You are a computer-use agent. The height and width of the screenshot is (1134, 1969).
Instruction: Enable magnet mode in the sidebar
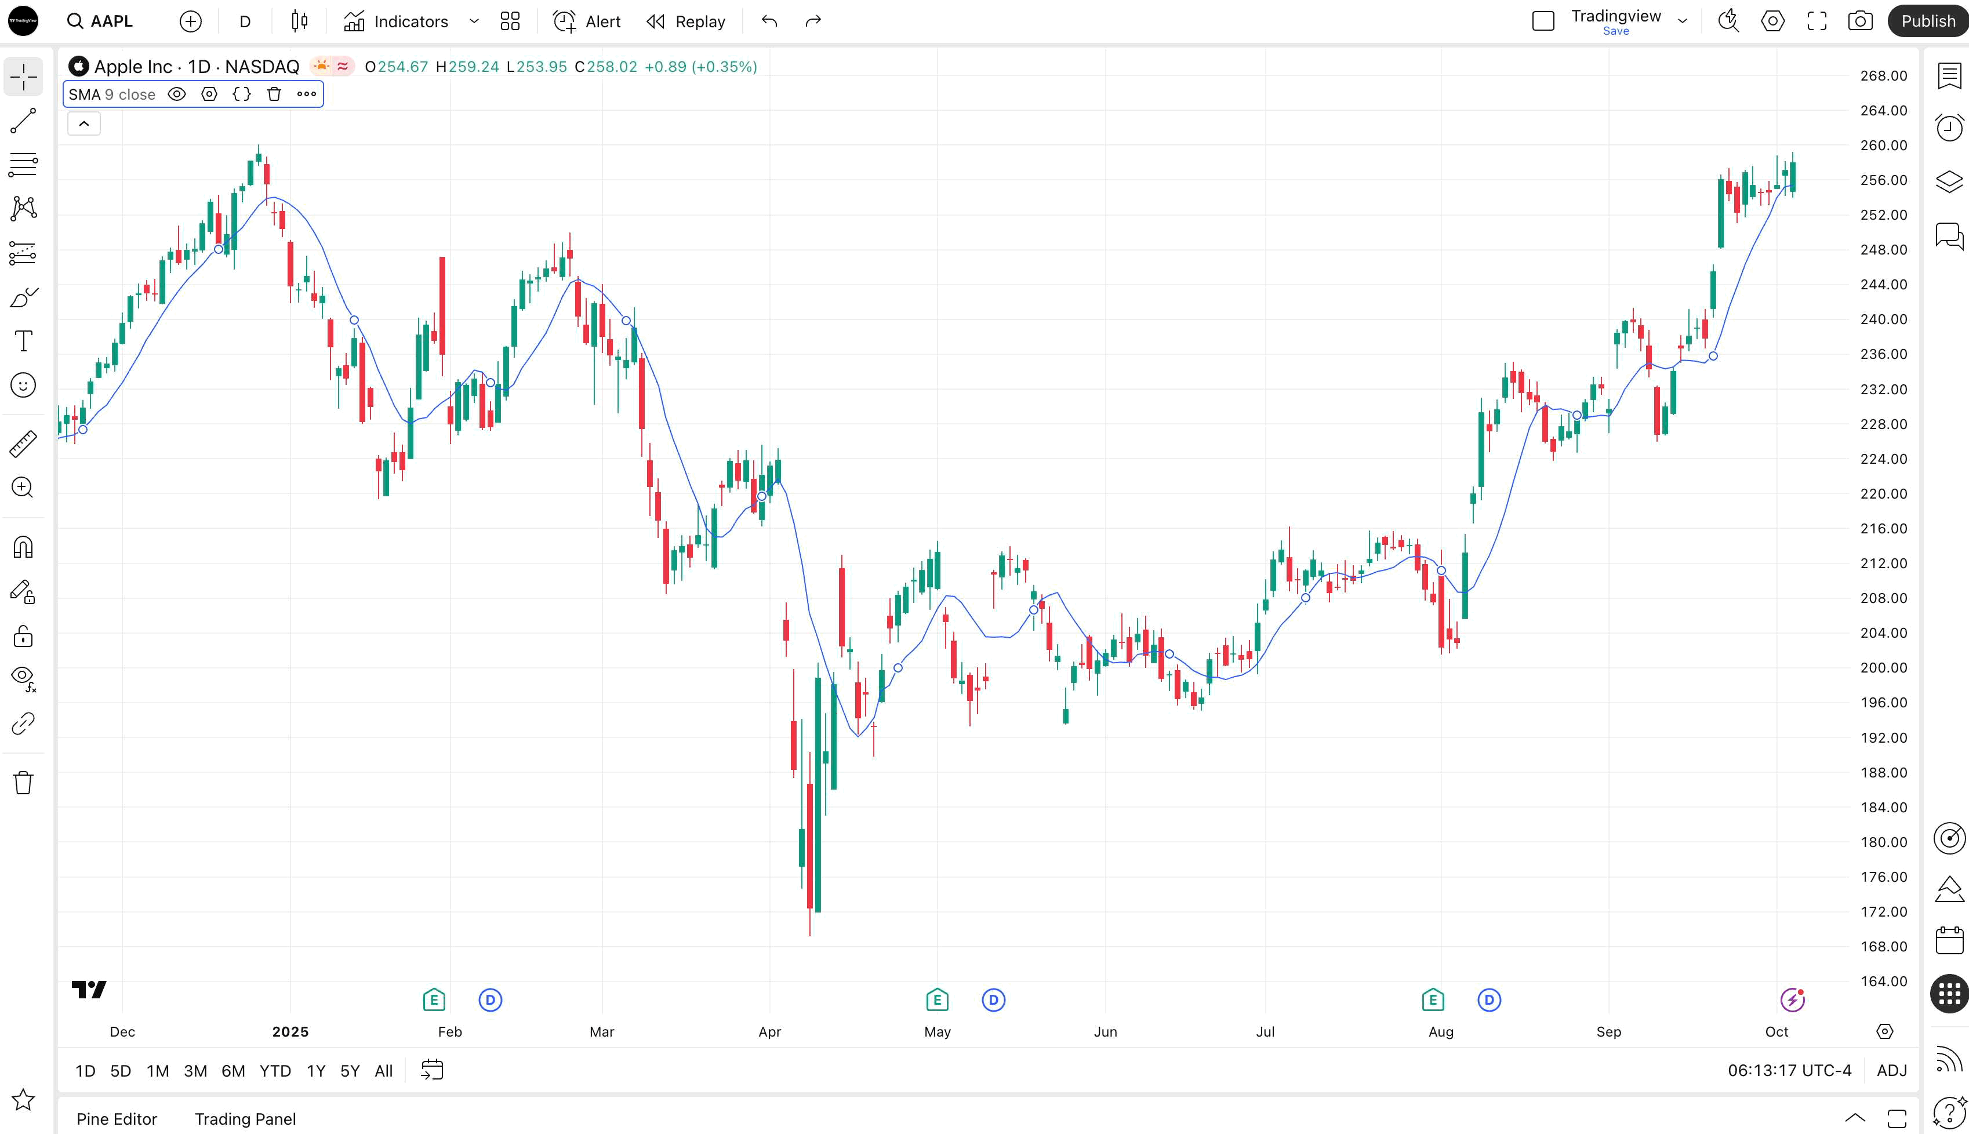click(x=23, y=547)
